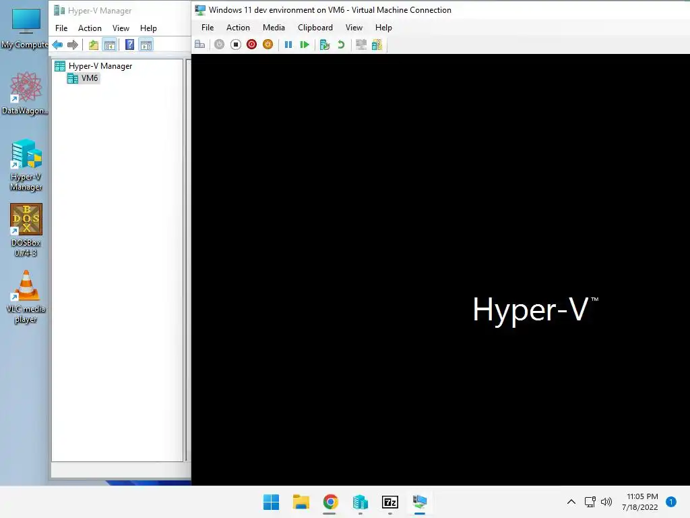690x518 pixels.
Task: Open Help menu in Virtual Machine Connection
Action: (383, 27)
